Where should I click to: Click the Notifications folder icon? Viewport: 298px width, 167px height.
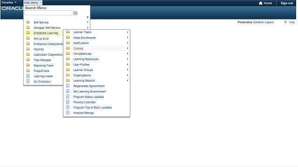pos(68,43)
